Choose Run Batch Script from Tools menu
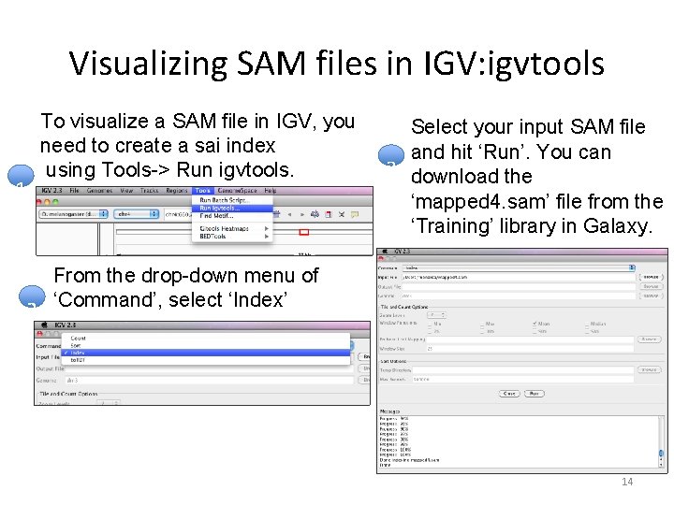674x505 pixels. pyautogui.click(x=232, y=200)
